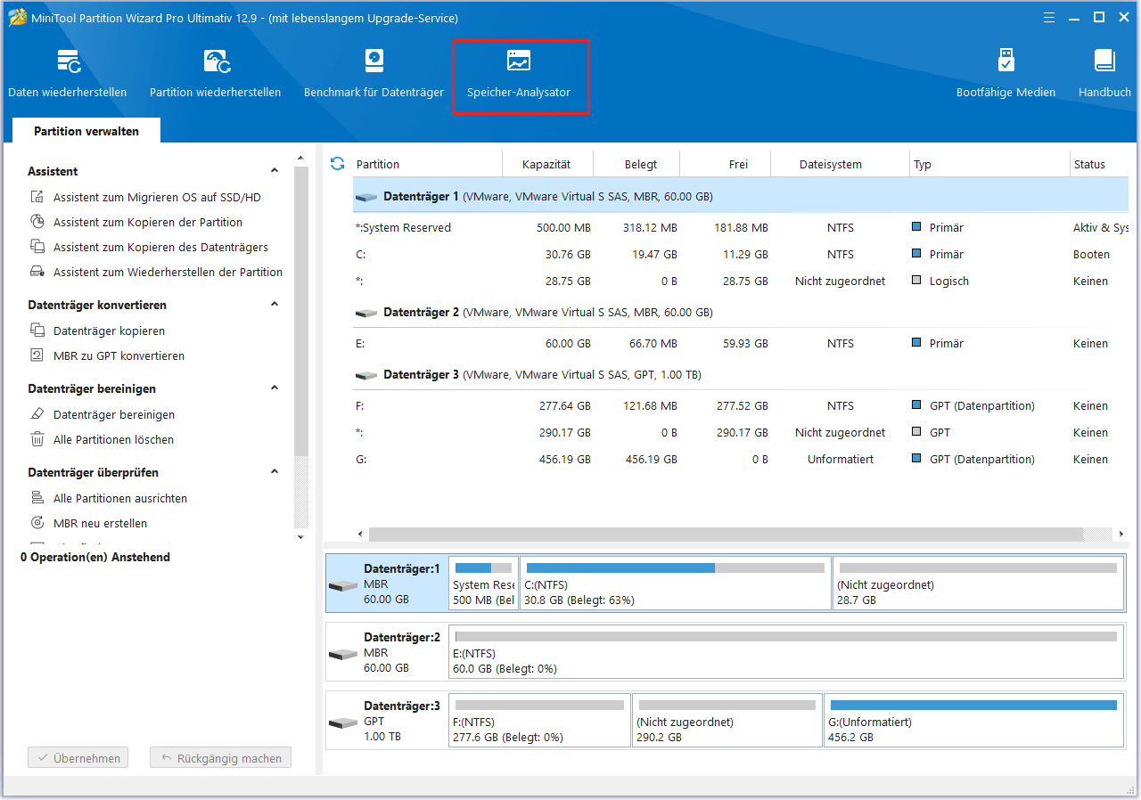This screenshot has height=800, width=1141.
Task: Click sidebar scroll-down arrow
Action: pyautogui.click(x=300, y=537)
